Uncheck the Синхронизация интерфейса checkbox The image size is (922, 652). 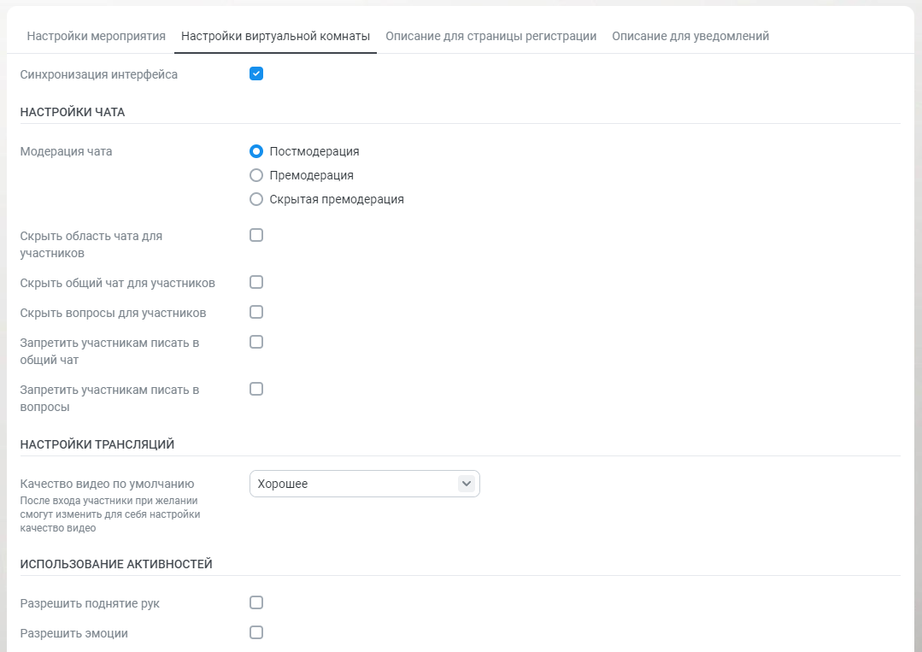pyautogui.click(x=256, y=74)
